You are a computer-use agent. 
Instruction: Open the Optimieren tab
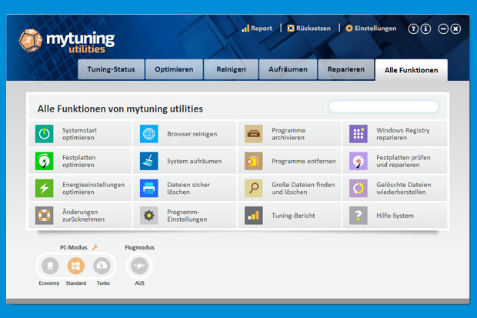point(174,69)
